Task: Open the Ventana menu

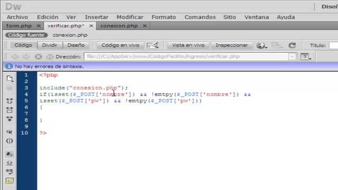Action: pos(257,17)
